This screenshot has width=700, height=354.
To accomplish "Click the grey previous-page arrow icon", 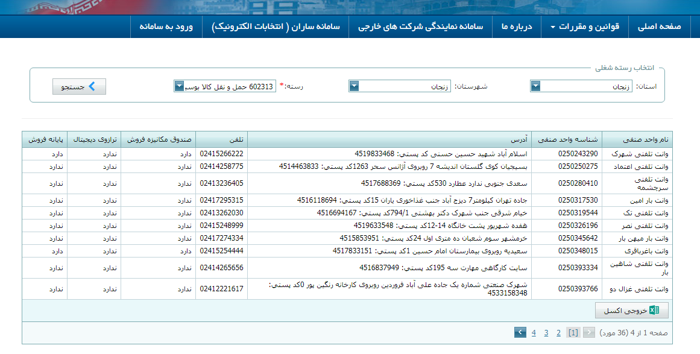I will (x=588, y=332).
